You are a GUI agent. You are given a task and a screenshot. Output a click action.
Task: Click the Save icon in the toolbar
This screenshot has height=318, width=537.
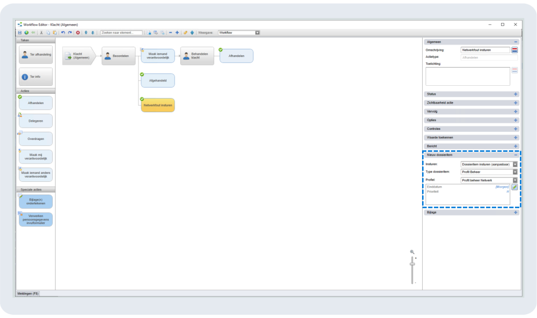coord(20,33)
